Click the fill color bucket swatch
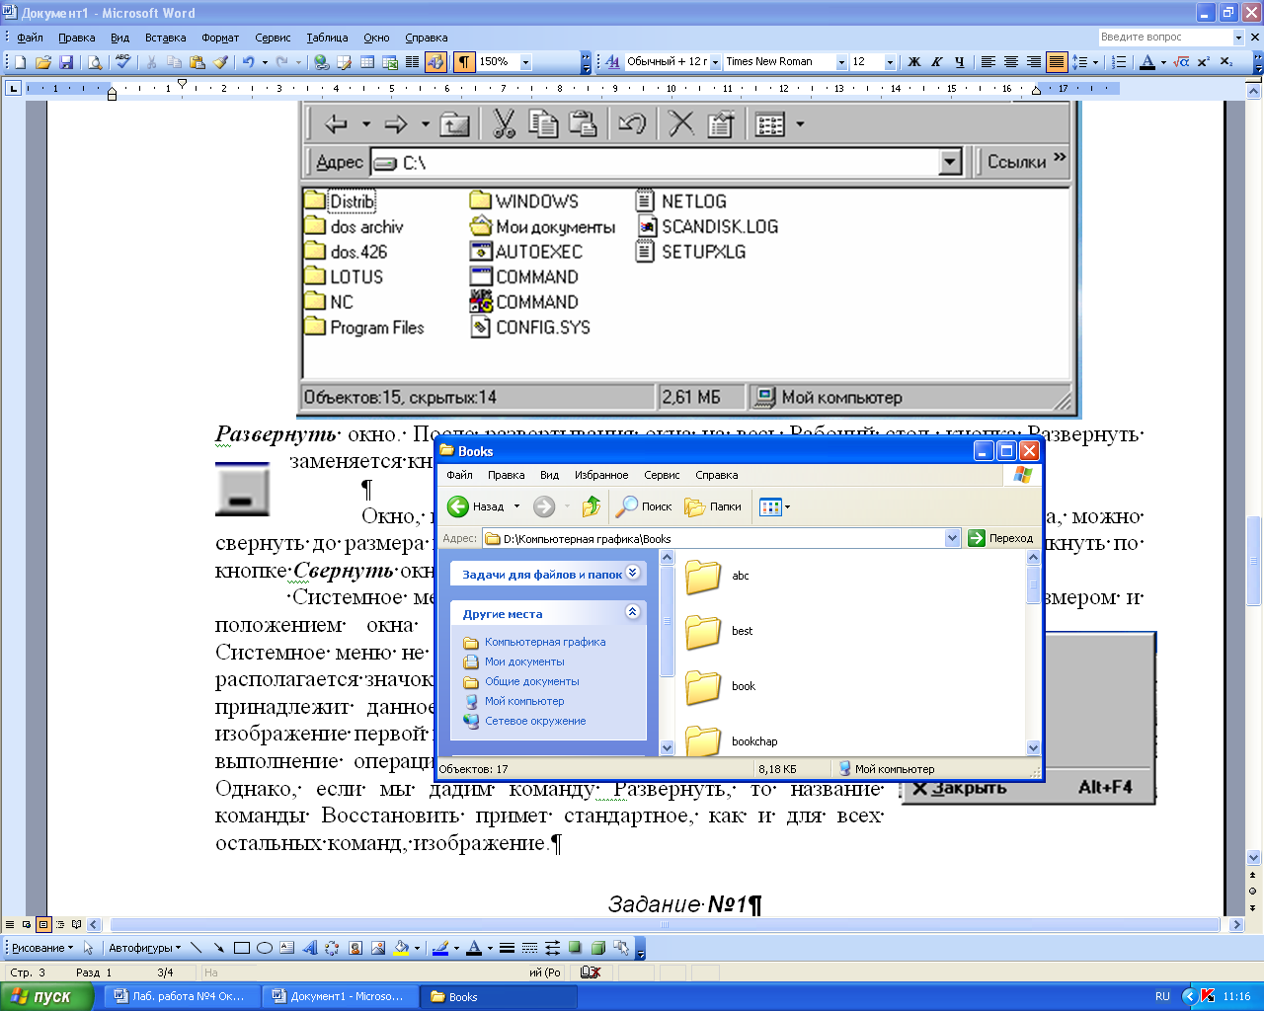 [x=401, y=948]
